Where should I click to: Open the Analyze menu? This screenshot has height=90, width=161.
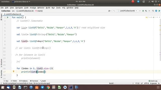[33, 8]
